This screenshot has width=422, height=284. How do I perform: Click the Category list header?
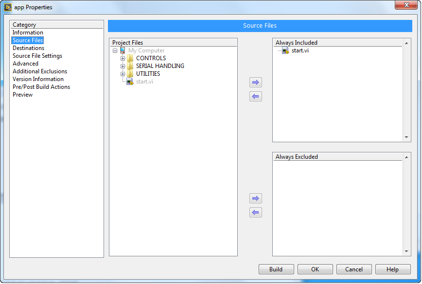click(57, 25)
